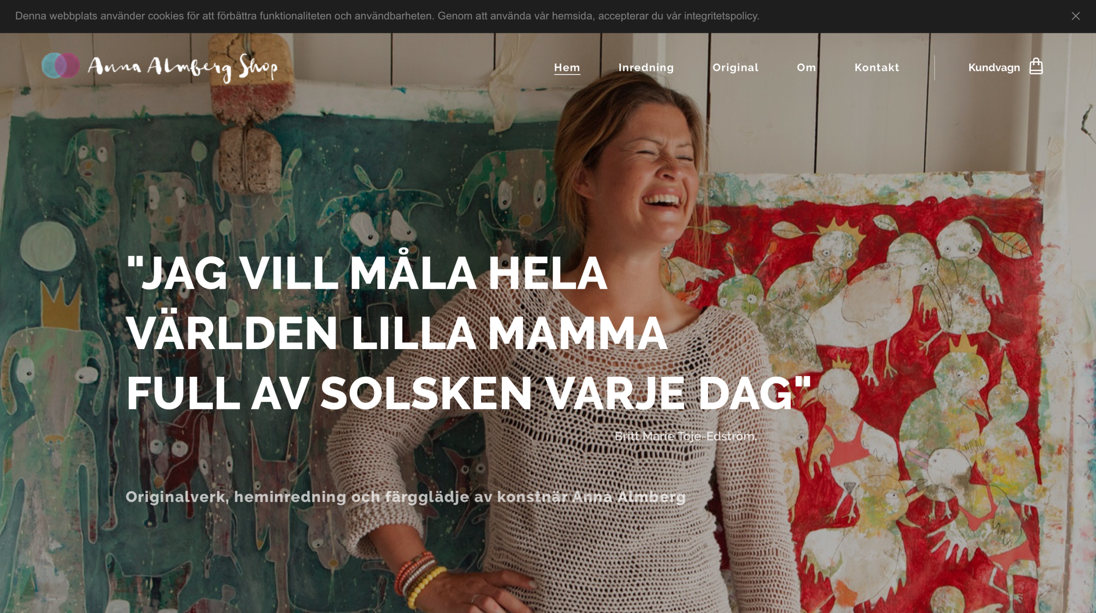Click the word integritetspolicy in cookie banner

(x=721, y=16)
